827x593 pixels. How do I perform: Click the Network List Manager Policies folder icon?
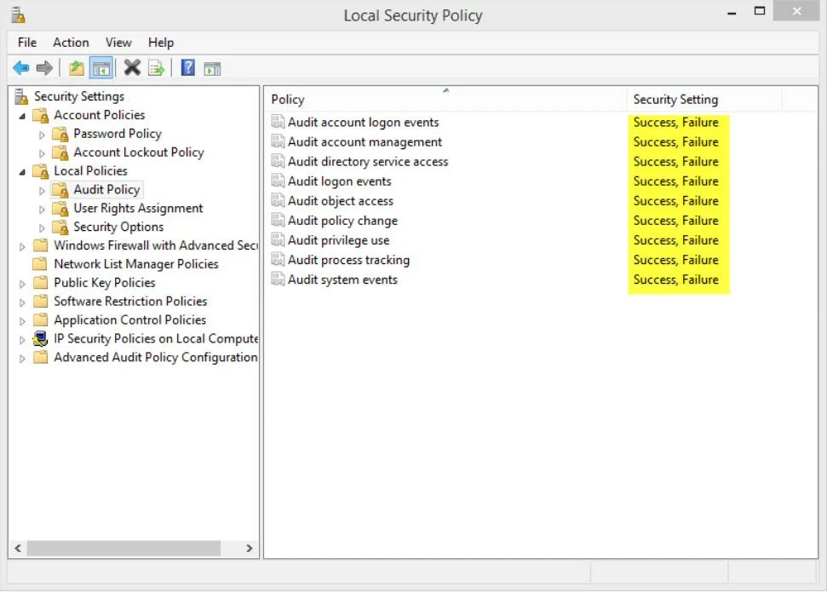click(x=40, y=264)
